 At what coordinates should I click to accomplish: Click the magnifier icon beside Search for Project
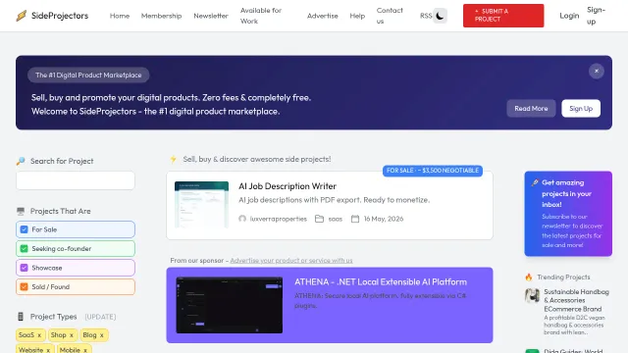tap(21, 161)
